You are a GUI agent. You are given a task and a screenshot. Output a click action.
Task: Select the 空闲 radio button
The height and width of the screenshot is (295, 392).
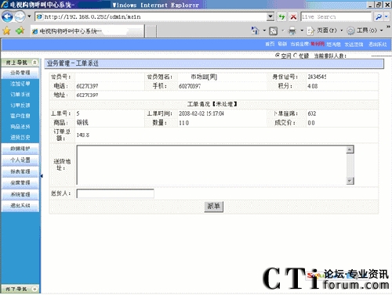(278, 56)
